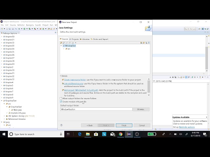Click Add project 'WindowTest' to build path link

click(x=81, y=90)
